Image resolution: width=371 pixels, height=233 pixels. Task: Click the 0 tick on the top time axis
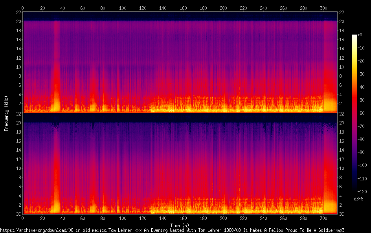[23, 8]
